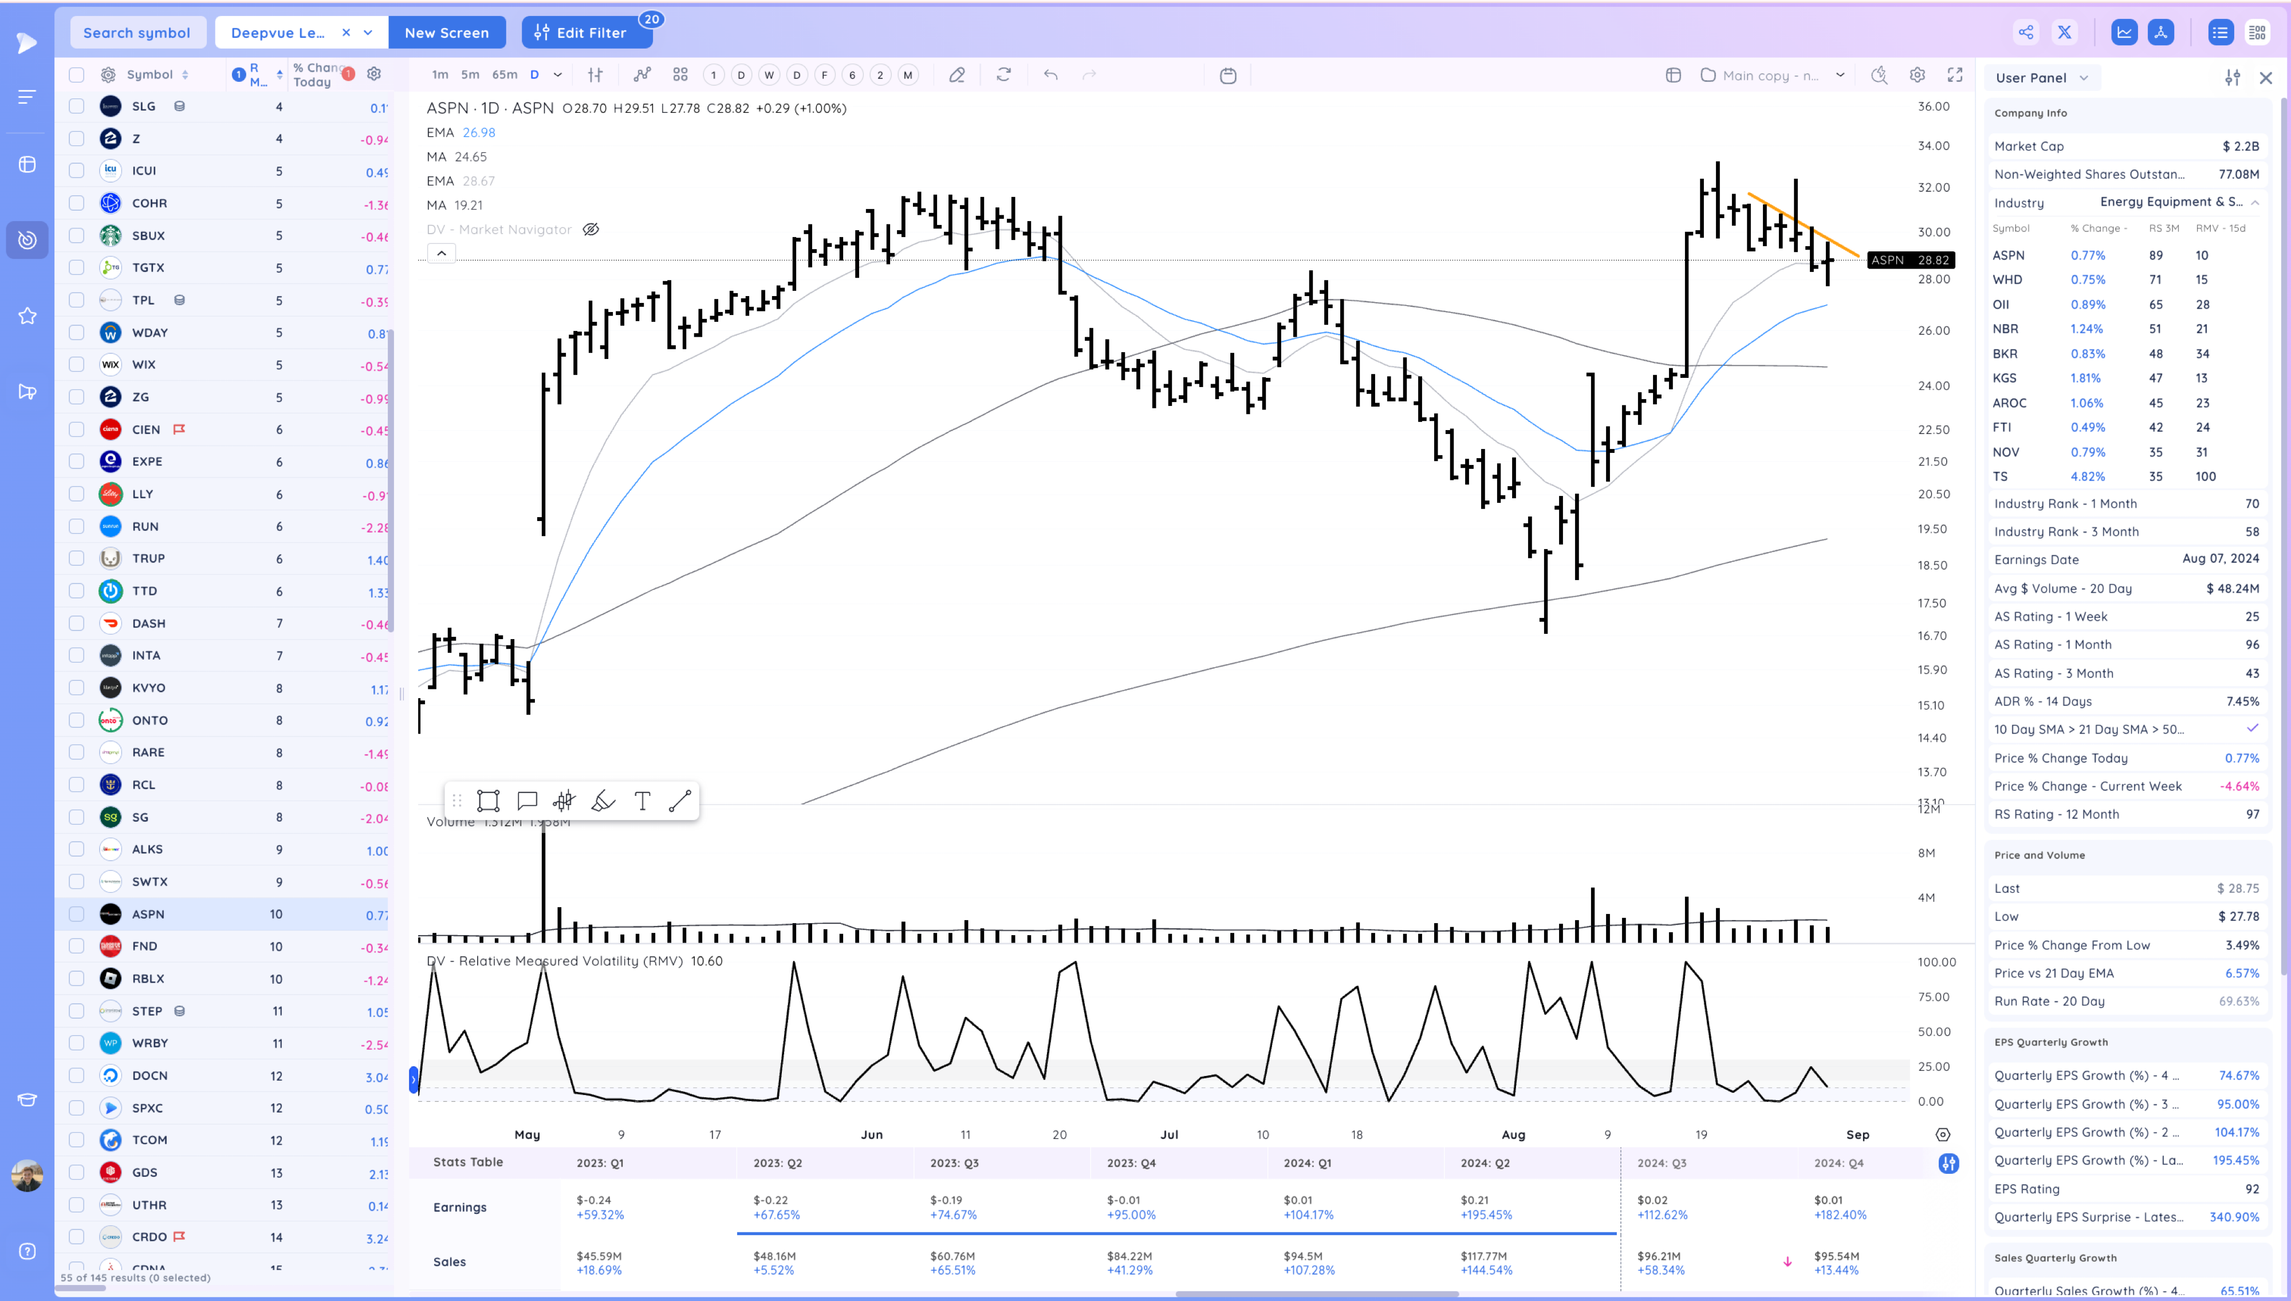Click the New Screen button
Image resolution: width=2291 pixels, height=1301 pixels.
(447, 33)
